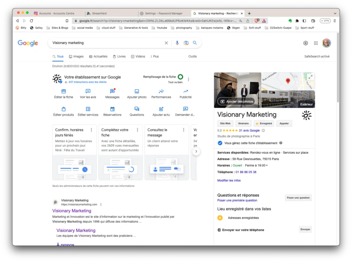Toggle the VPN button in browser toolbar
352x262 pixels.
point(325,21)
